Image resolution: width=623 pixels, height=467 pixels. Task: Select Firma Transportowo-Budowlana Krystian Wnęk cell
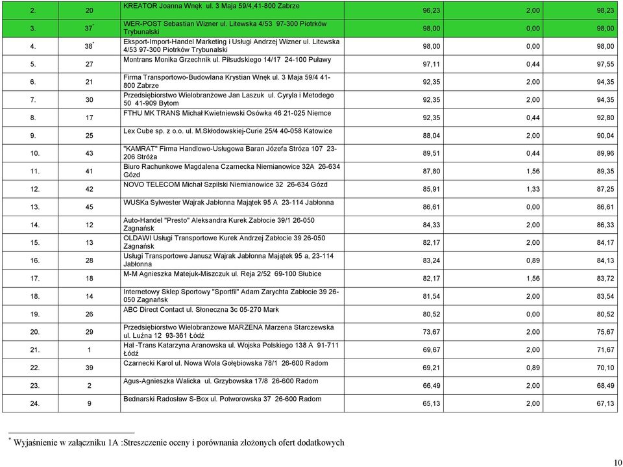tap(232, 82)
